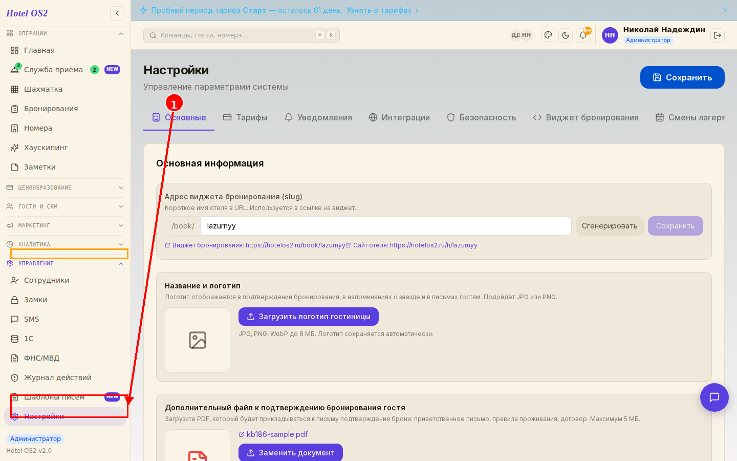Switch to the Тарифы tab
Screen dimensions: 737x461
point(245,117)
